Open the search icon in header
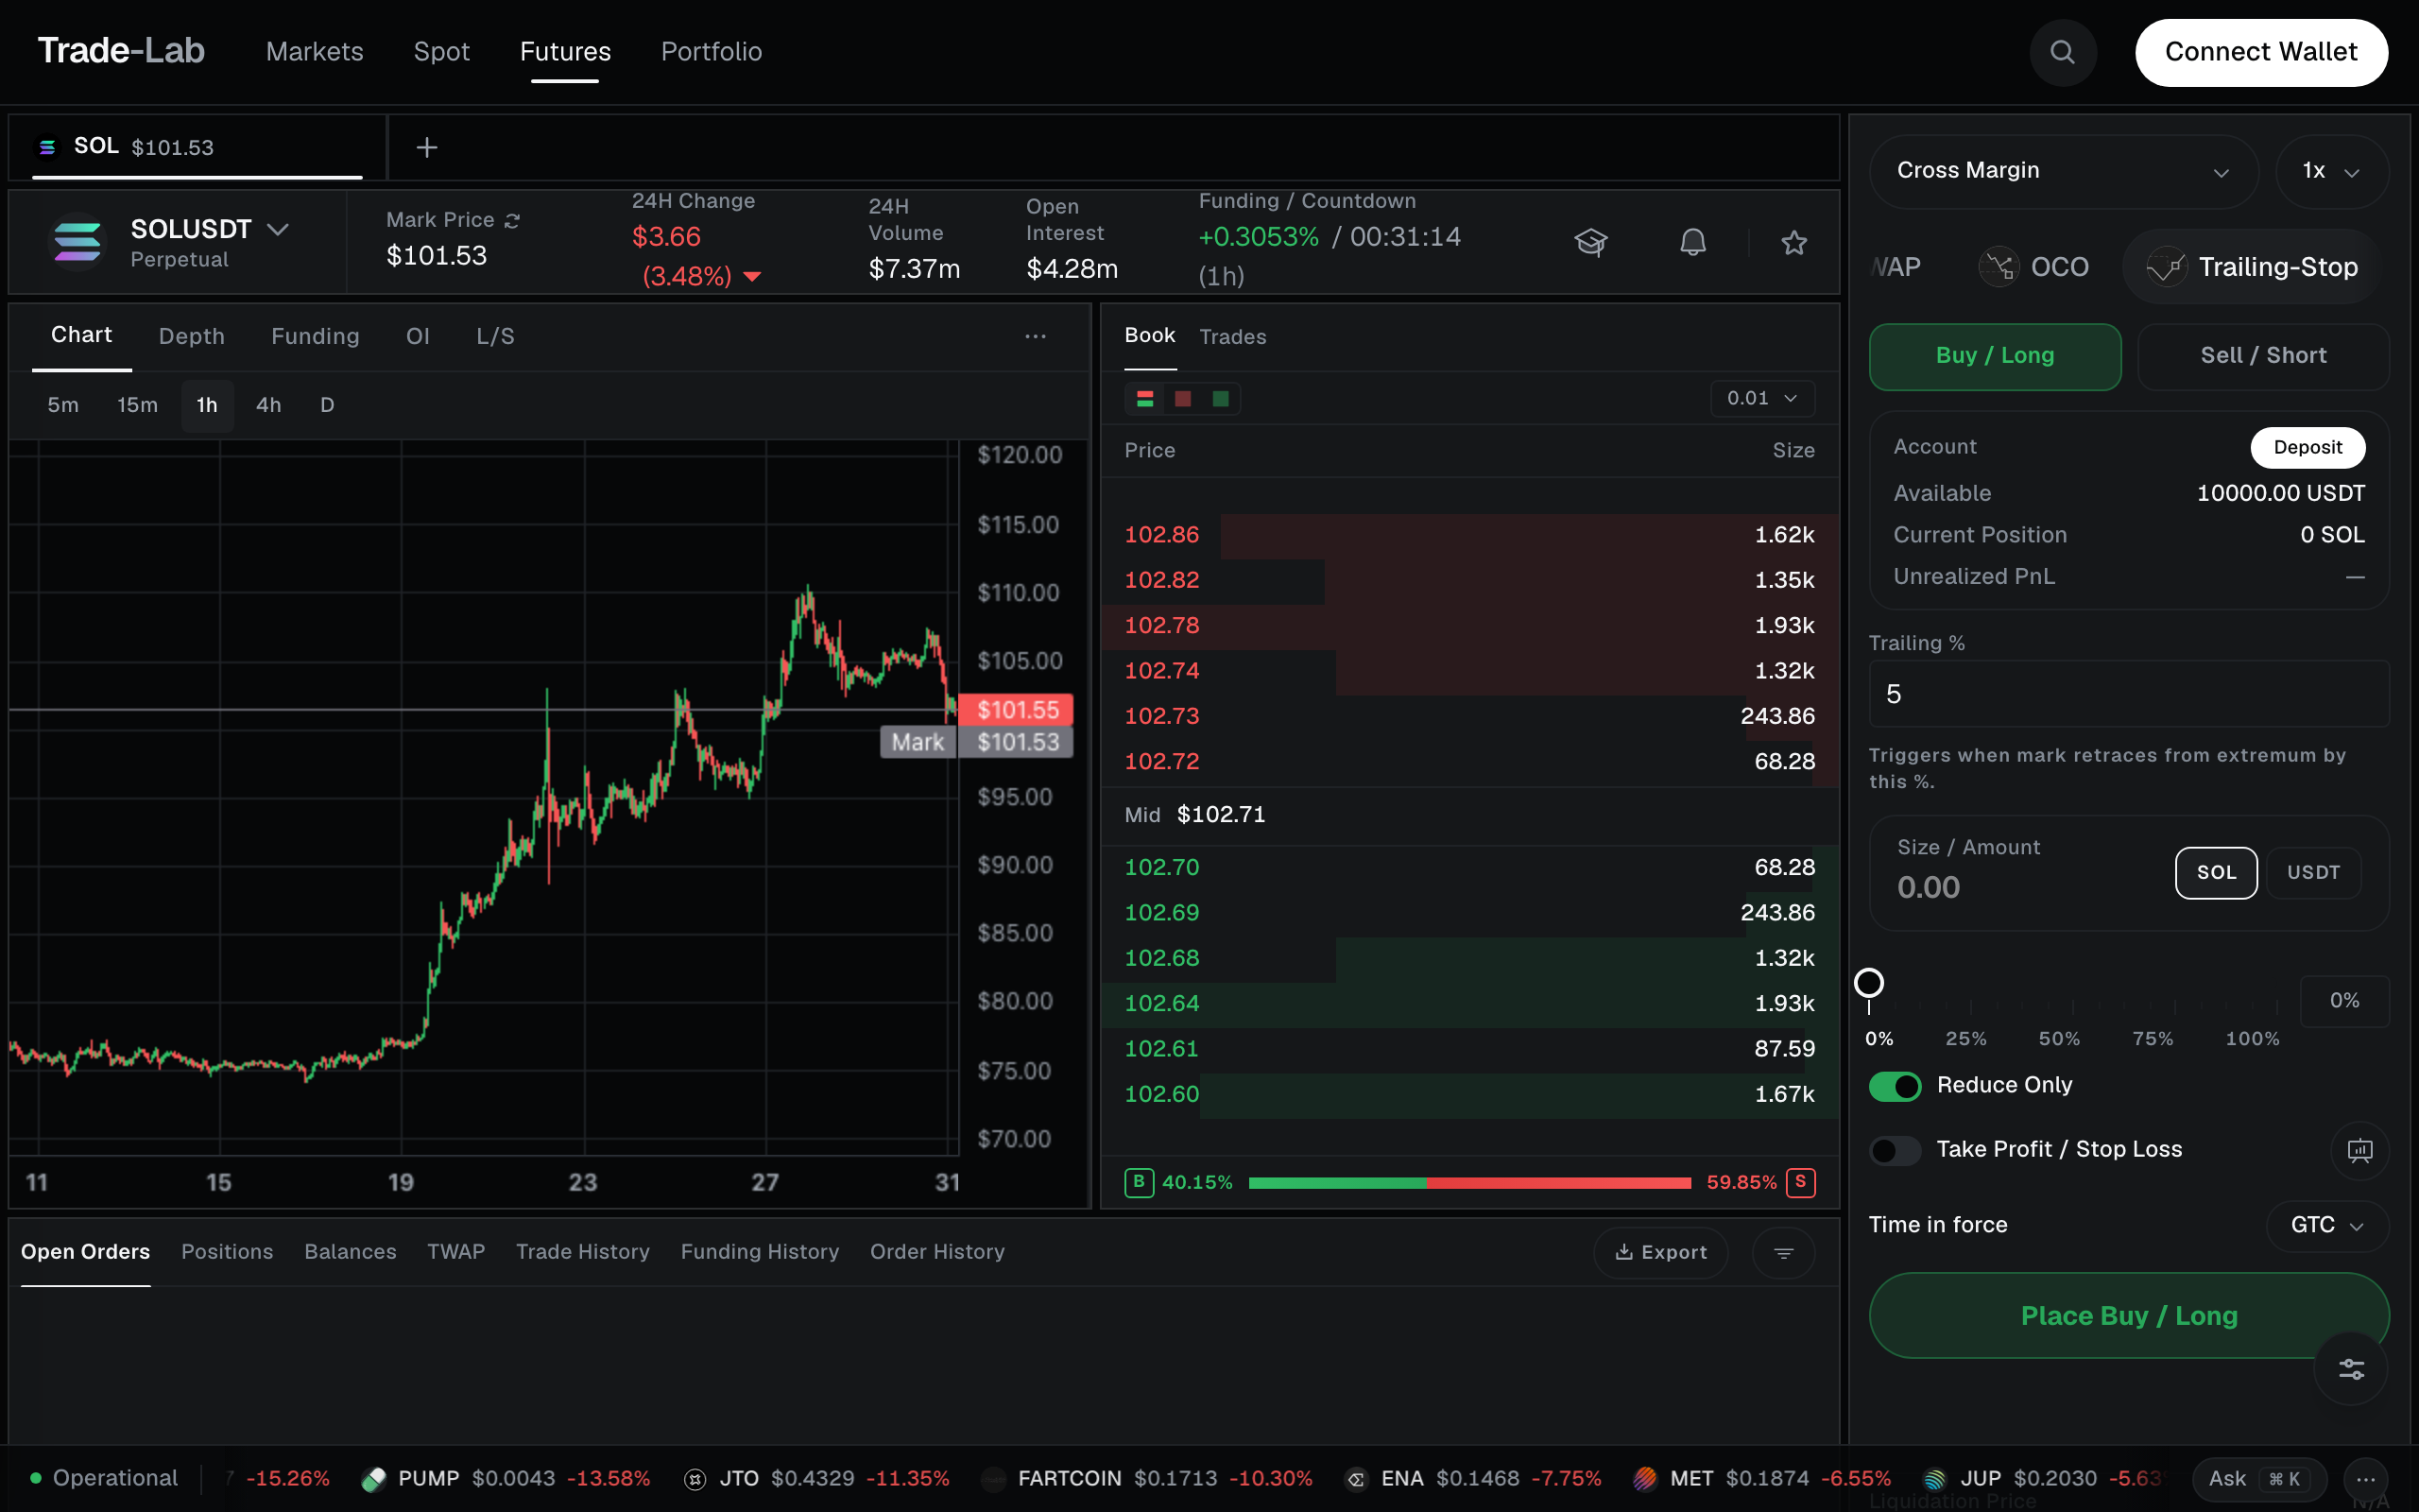This screenshot has width=2419, height=1512. pos(2062,52)
